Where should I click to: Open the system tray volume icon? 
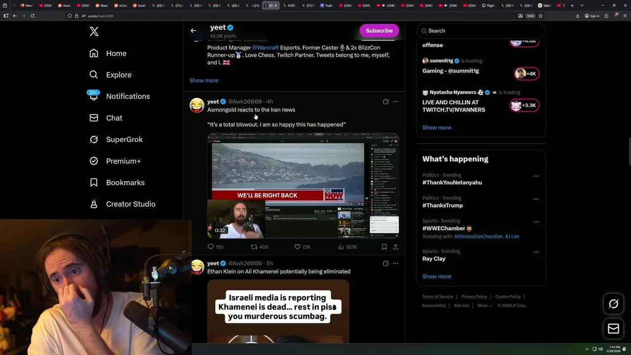coord(600,349)
